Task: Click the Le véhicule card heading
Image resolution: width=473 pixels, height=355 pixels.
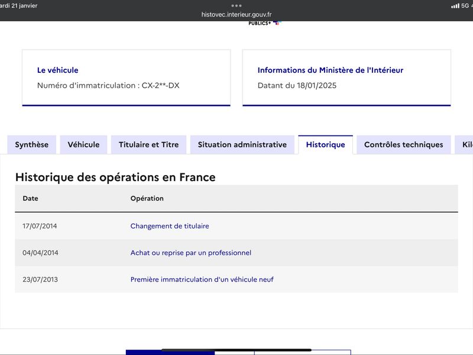Action: click(x=57, y=70)
